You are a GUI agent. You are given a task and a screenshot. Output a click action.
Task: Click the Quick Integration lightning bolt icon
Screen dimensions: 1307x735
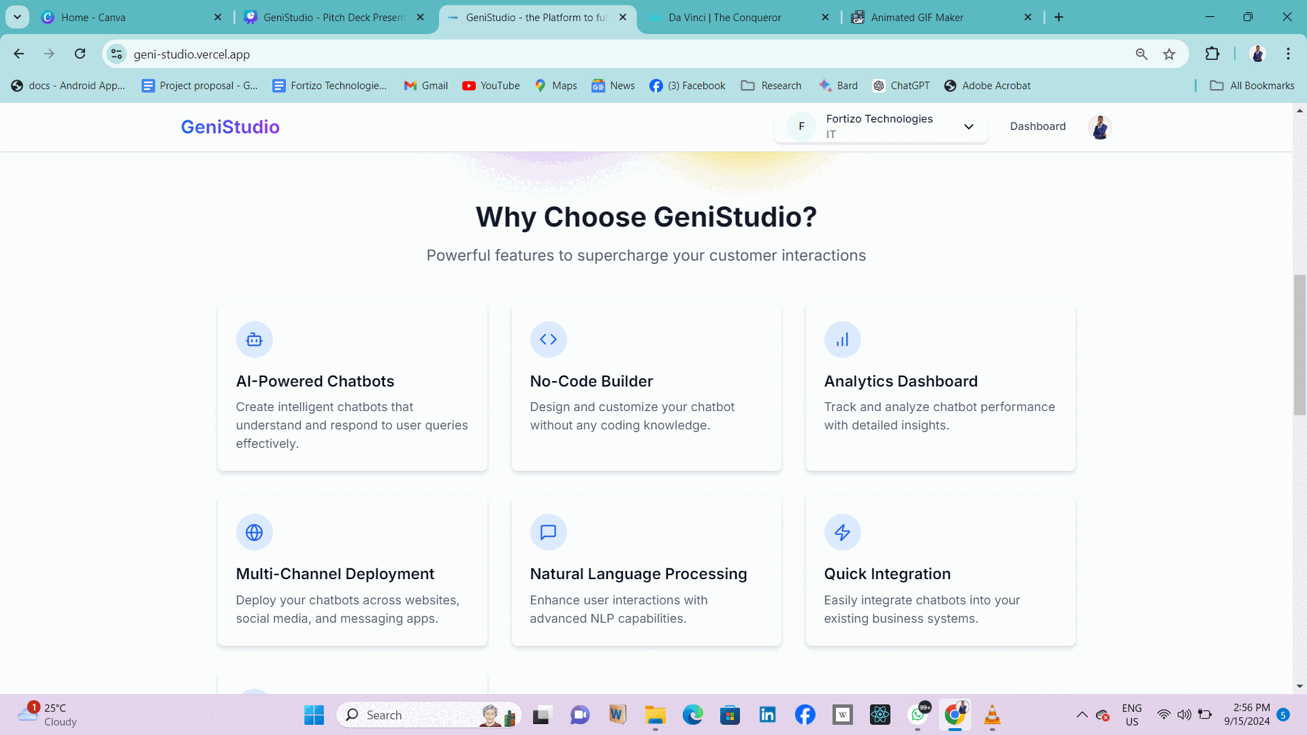coord(842,532)
